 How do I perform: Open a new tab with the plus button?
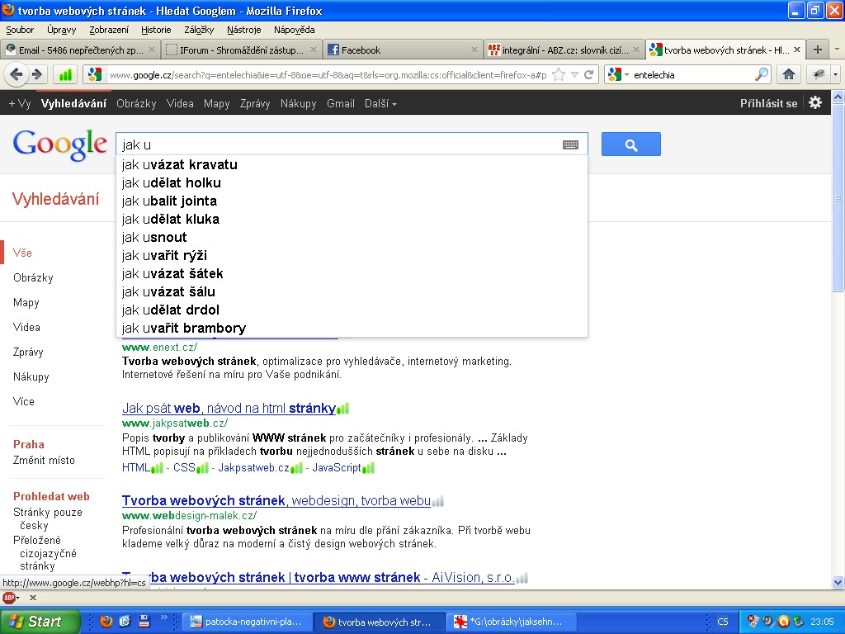click(x=818, y=50)
